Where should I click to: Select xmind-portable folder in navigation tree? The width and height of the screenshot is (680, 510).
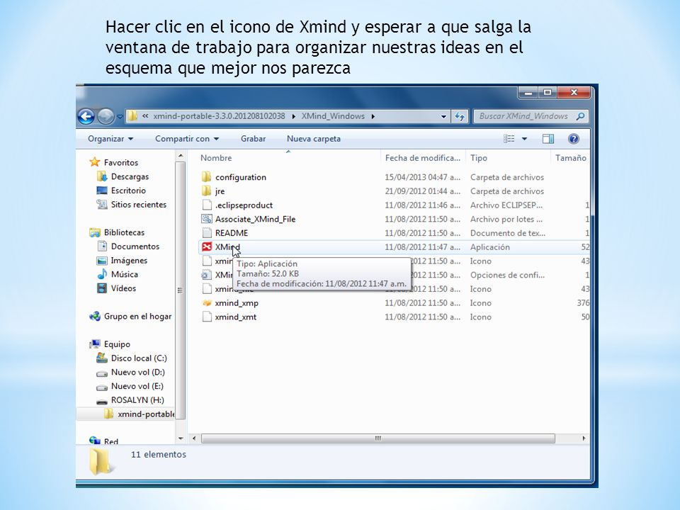[146, 414]
